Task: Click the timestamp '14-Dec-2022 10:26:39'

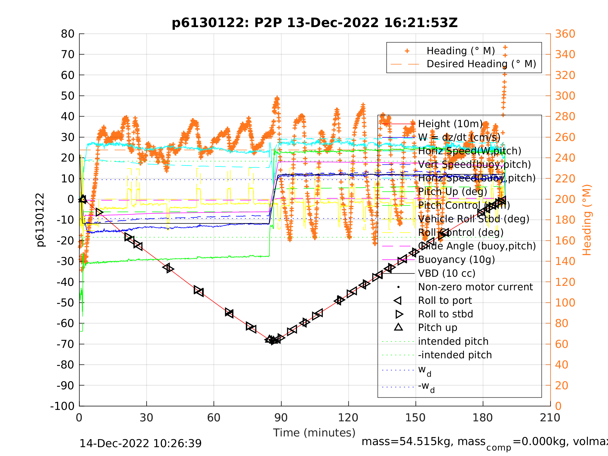Action: [x=140, y=444]
